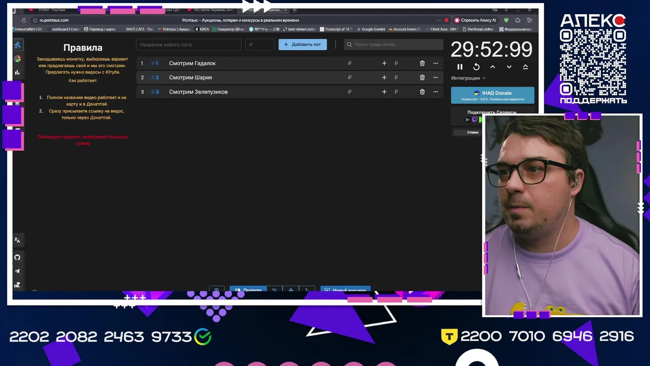The height and width of the screenshot is (366, 650).
Task: Open the green shield protection icon
Action: 506,20
